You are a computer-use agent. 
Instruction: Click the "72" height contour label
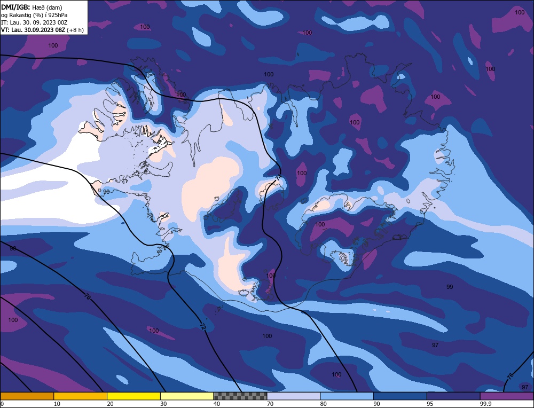(202, 327)
